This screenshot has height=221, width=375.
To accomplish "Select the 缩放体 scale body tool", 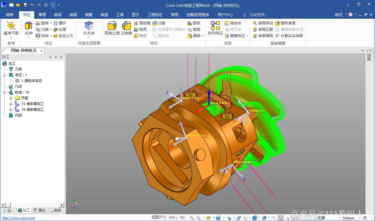I will pyautogui.click(x=233, y=23).
